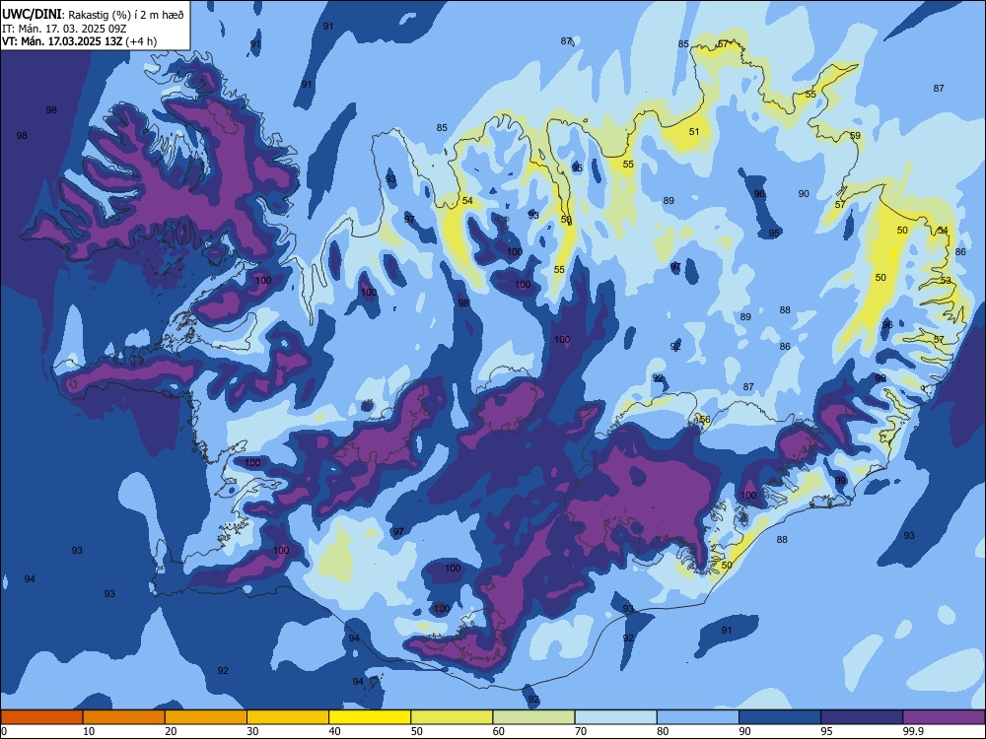This screenshot has width=986, height=739.
Task: Click the '51' humidity value on the map
Action: click(x=694, y=132)
